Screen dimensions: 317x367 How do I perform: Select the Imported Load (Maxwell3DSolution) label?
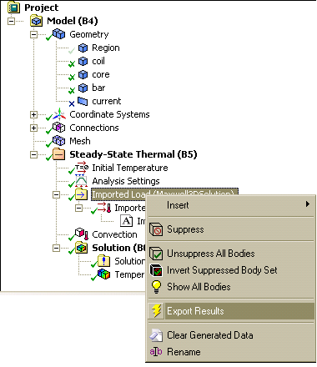tap(164, 194)
